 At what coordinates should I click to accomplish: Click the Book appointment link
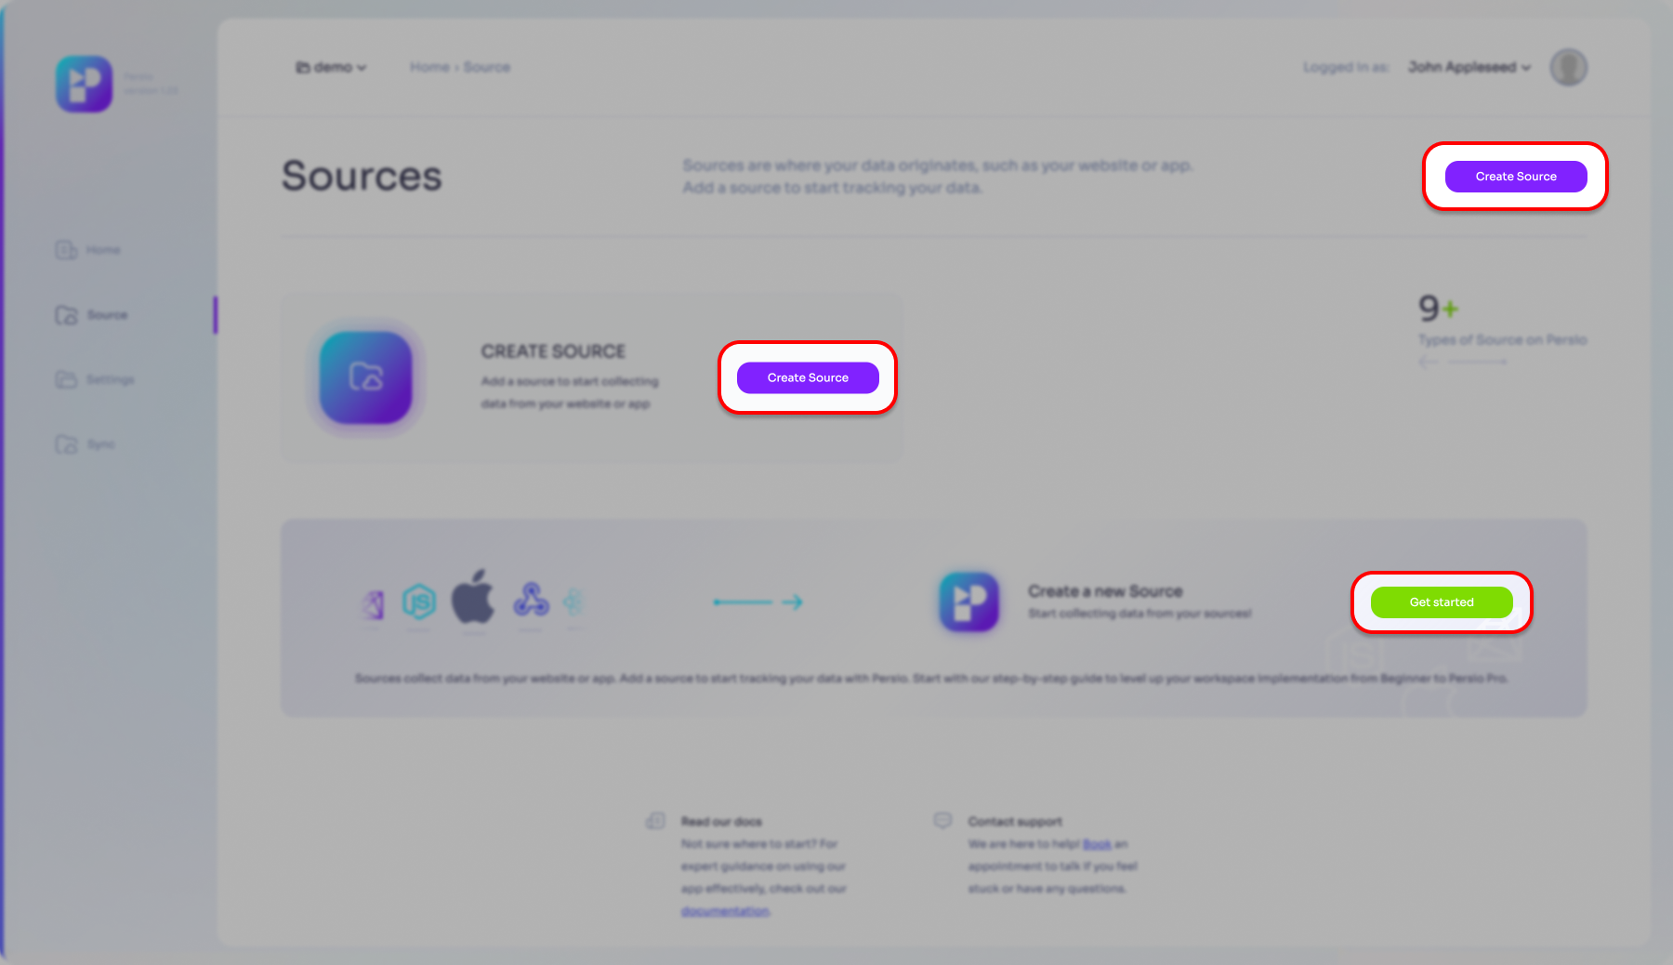pyautogui.click(x=1097, y=844)
